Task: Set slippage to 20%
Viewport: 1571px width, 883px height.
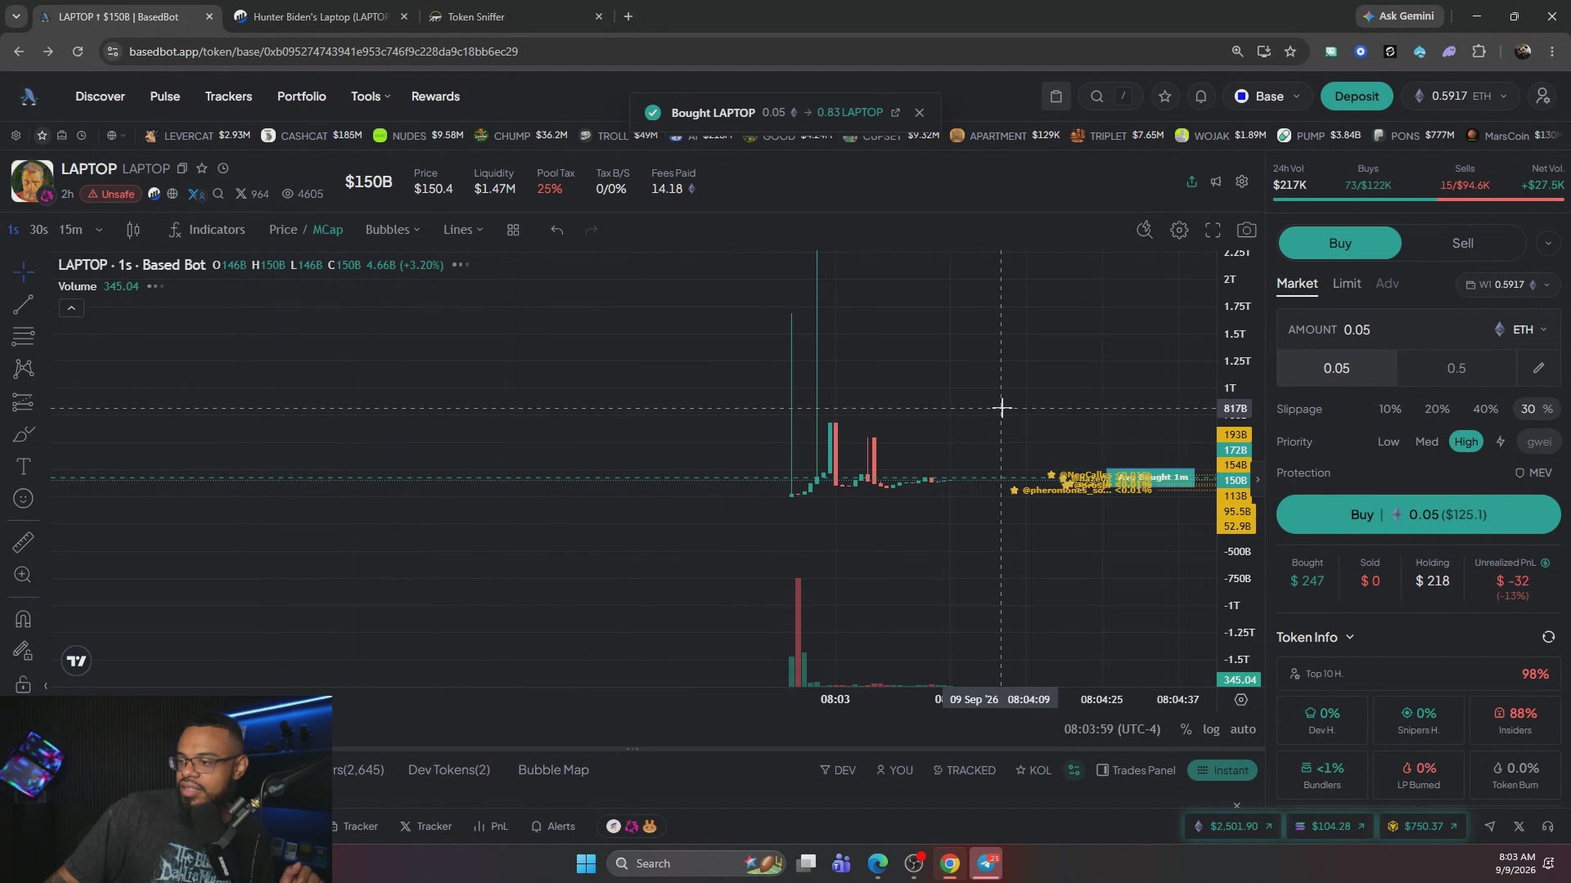Action: [1437, 409]
